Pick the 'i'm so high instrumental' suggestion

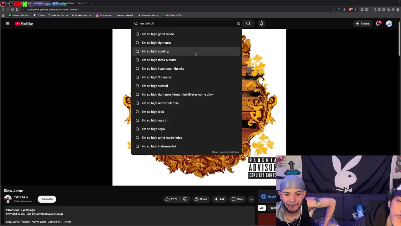(x=186, y=146)
